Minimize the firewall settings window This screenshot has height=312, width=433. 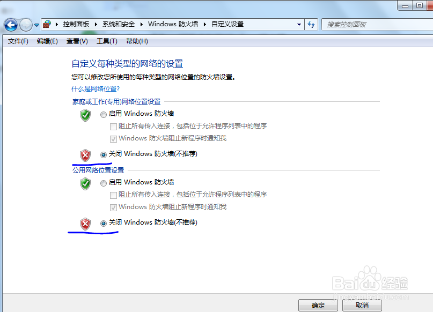[x=405, y=5]
